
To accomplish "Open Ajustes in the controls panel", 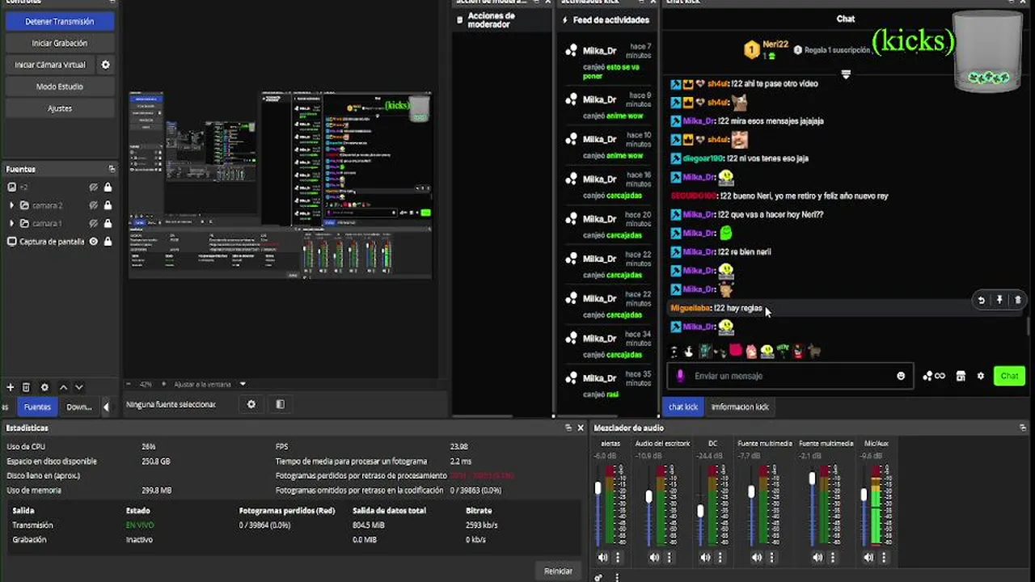I will point(60,108).
